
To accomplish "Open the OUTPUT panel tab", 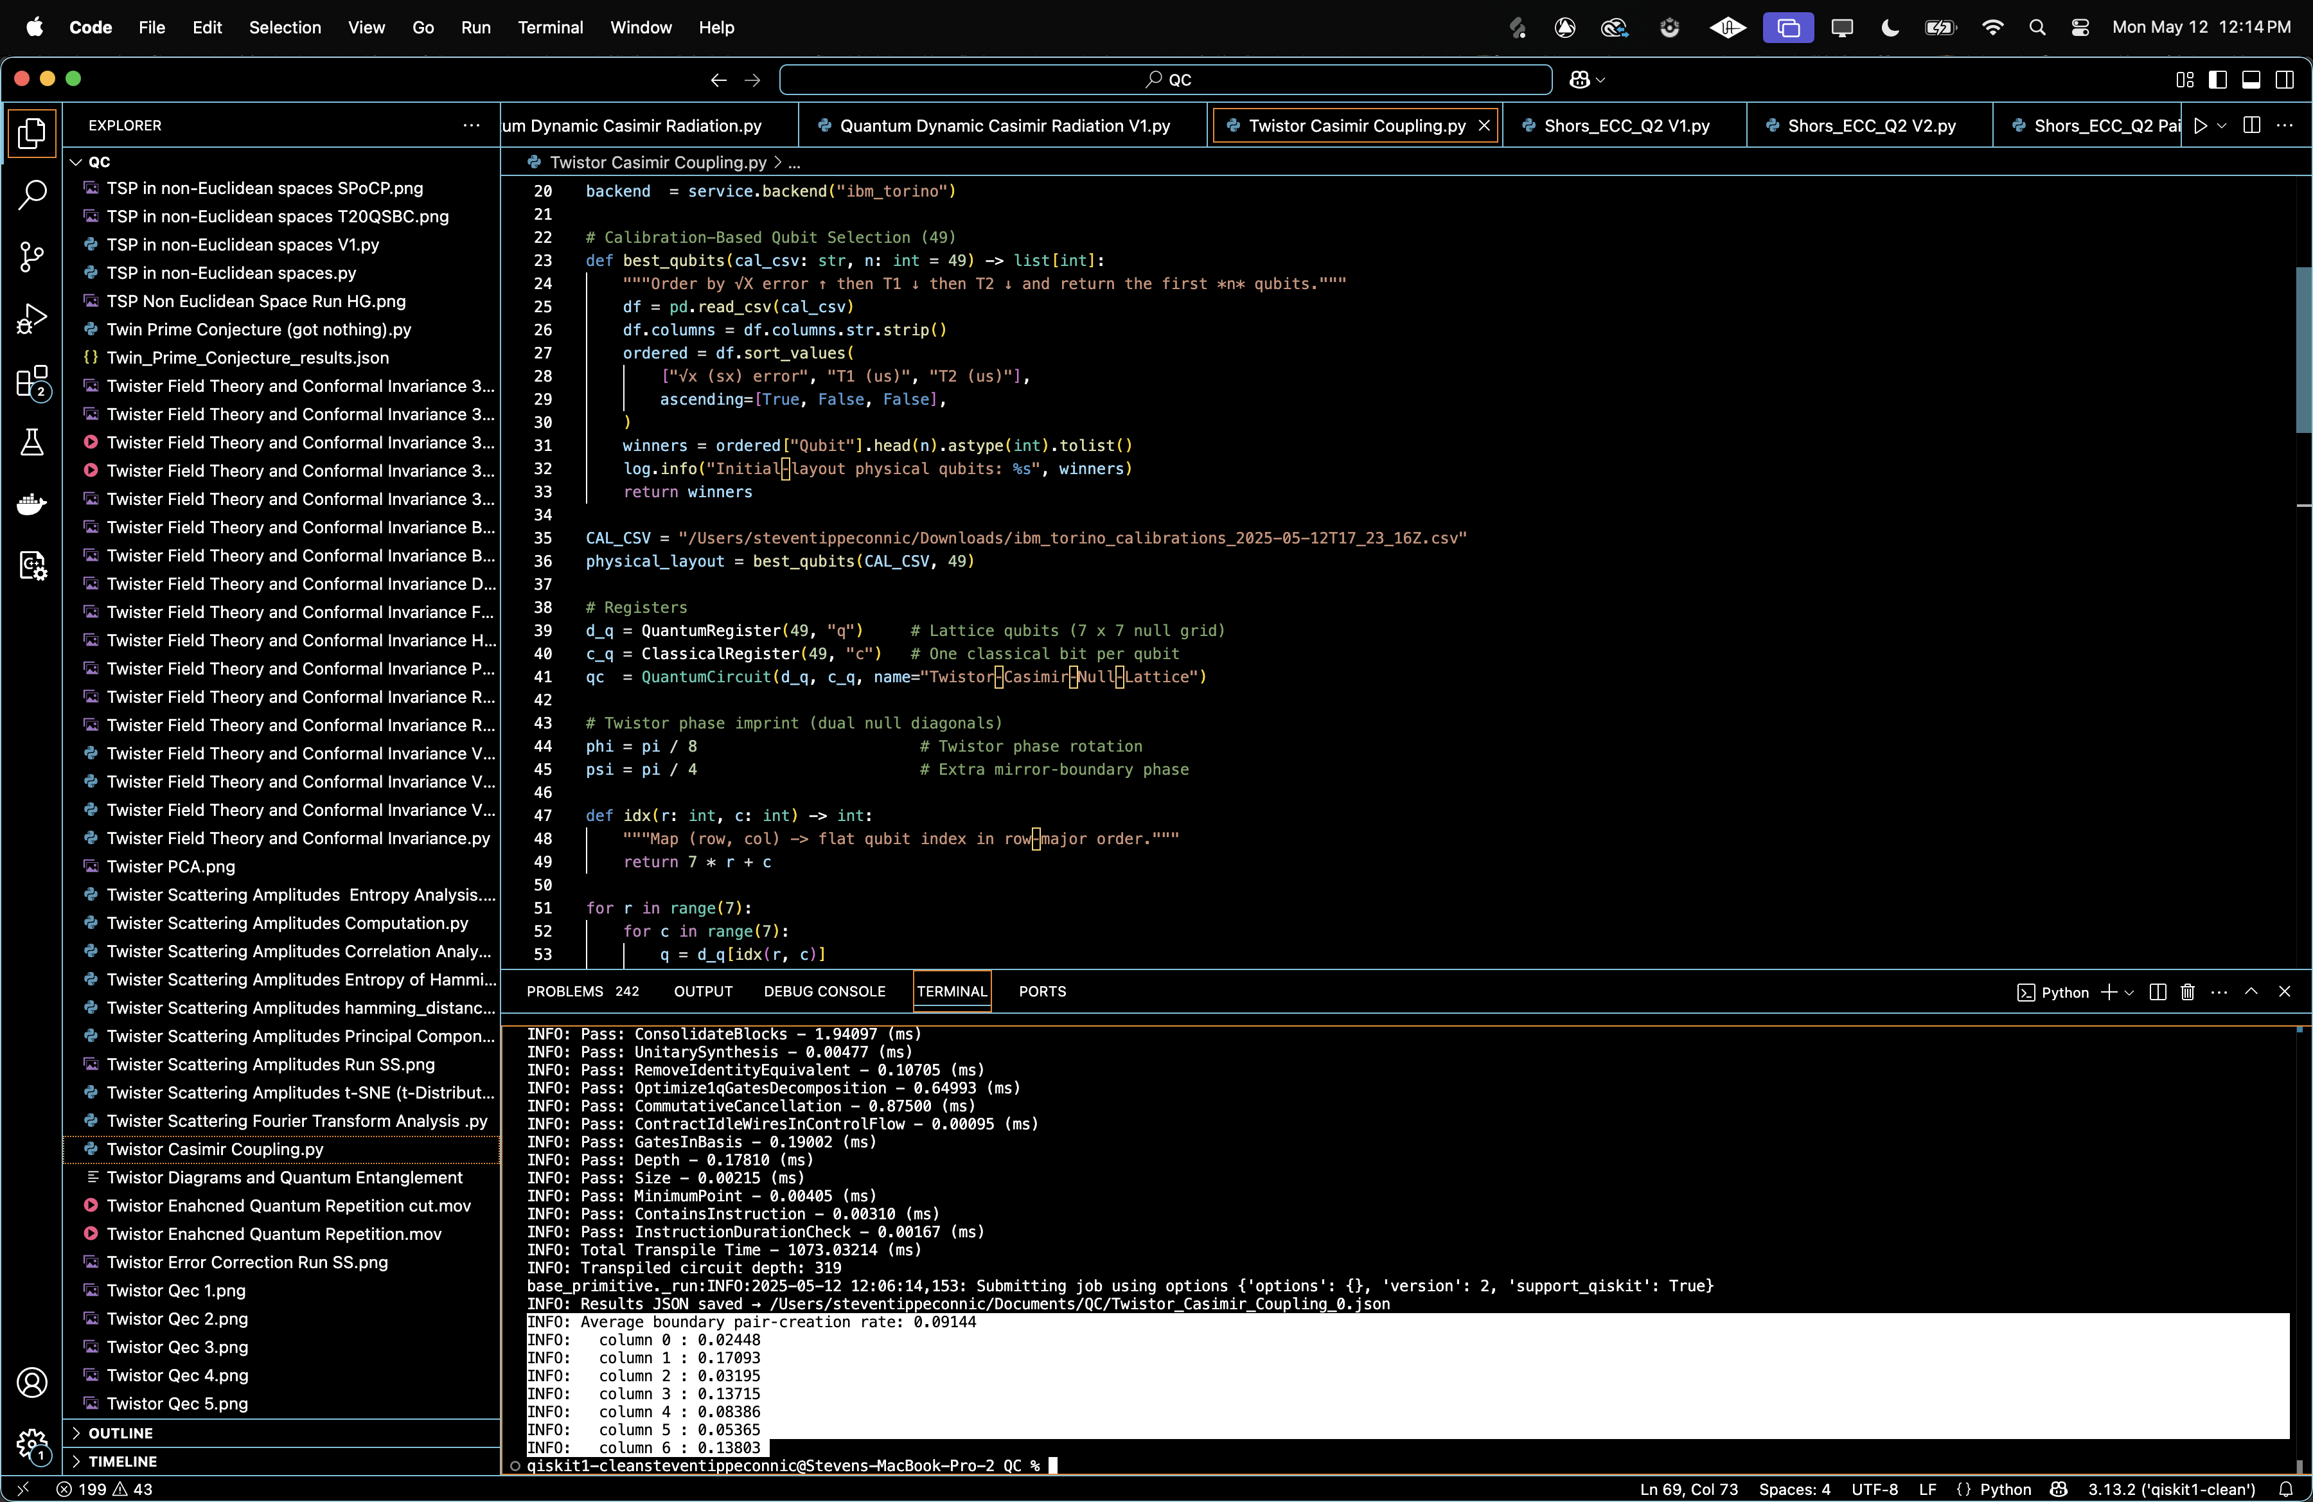I will pos(703,991).
